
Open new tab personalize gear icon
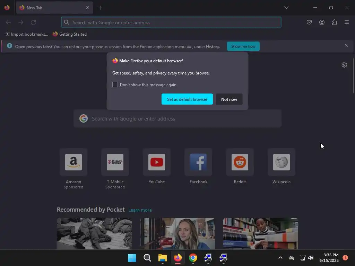(x=344, y=65)
